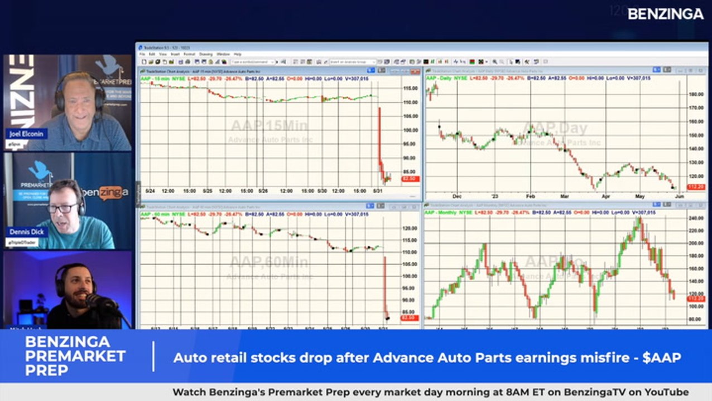Expand the analysis group dropdown arrow
Viewport: 712px width, 401px height.
373,62
